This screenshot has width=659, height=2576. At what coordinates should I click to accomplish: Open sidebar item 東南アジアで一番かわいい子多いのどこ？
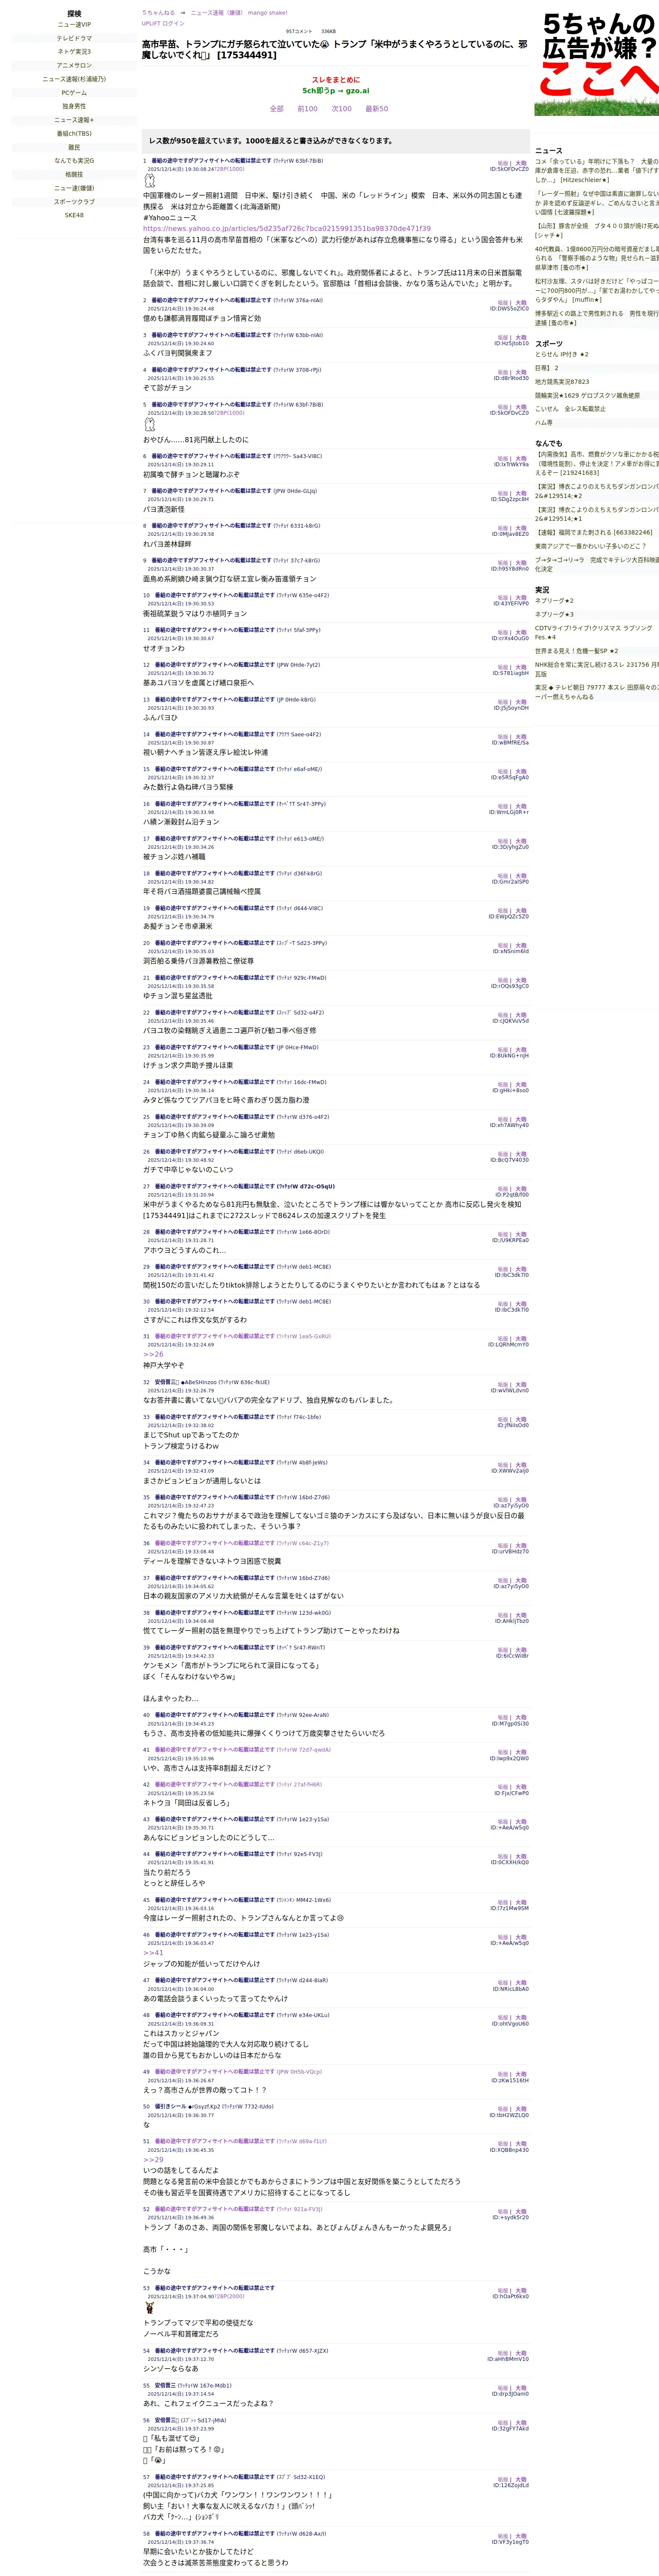coord(590,546)
